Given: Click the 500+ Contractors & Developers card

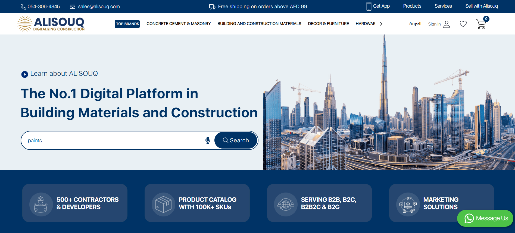Looking at the screenshot, I should [x=75, y=203].
